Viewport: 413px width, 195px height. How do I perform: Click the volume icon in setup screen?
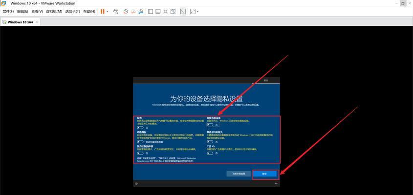point(276,184)
